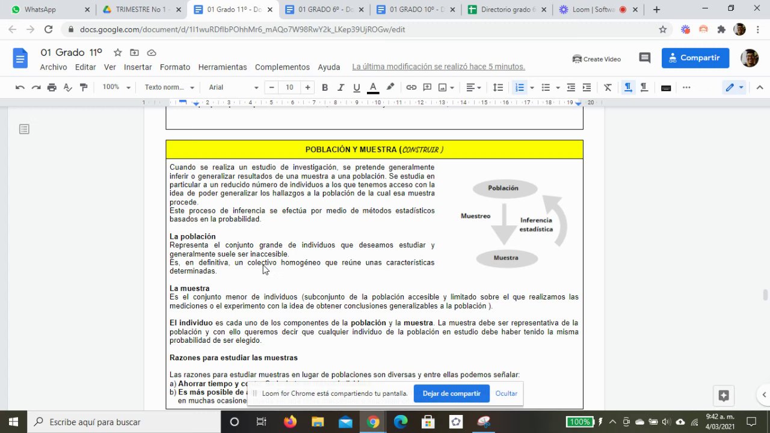This screenshot has width=770, height=433.
Task: Toggle the numbered list
Action: (x=519, y=87)
